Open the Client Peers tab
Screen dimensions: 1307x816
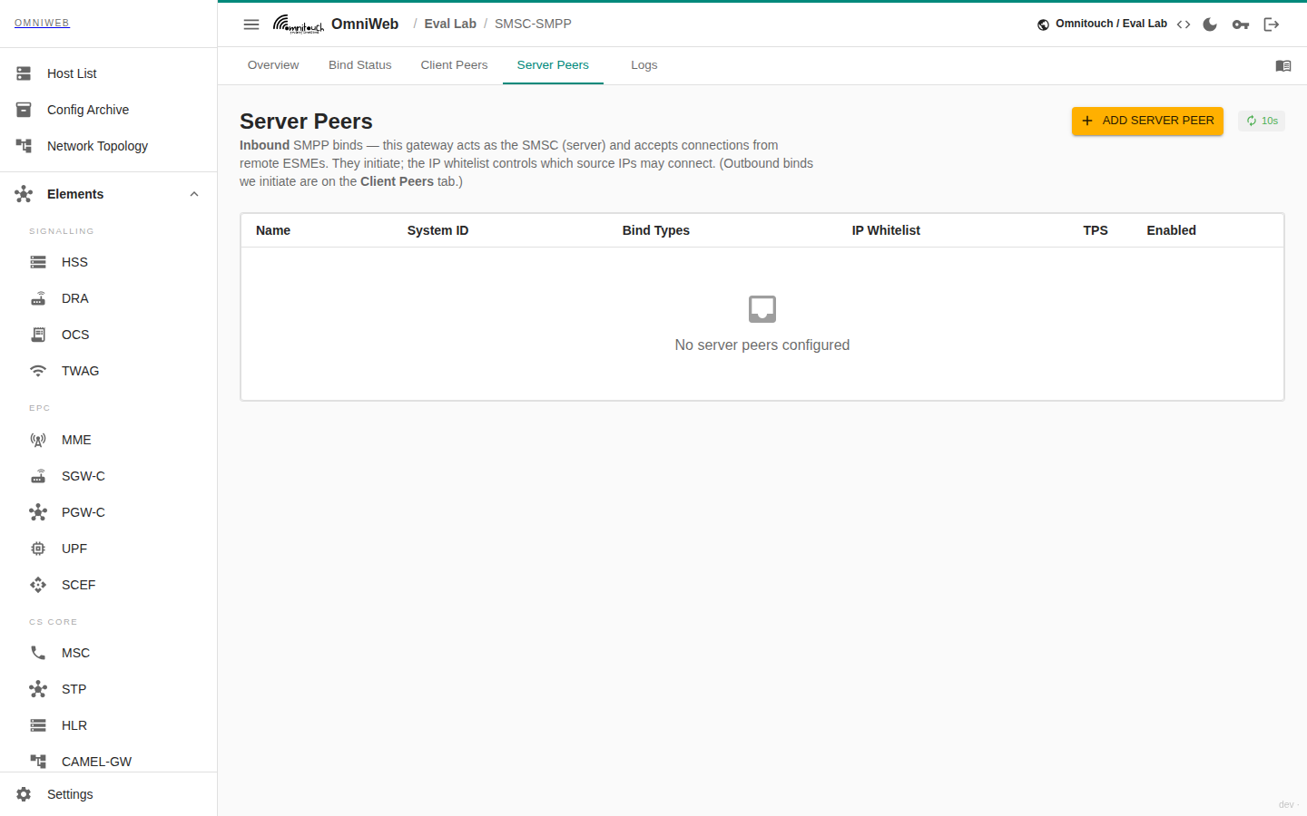454,65
